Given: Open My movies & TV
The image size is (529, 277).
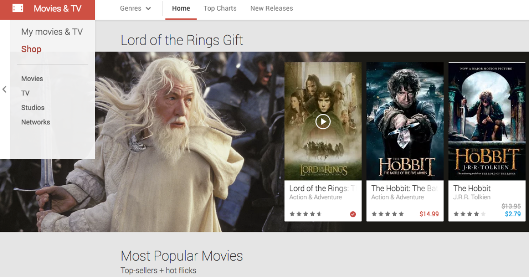Looking at the screenshot, I should (x=52, y=32).
